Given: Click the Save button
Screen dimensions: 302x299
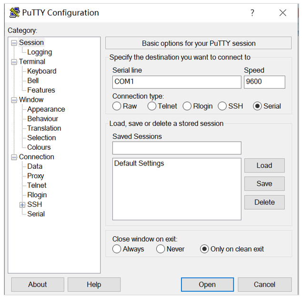Looking at the screenshot, I should click(x=264, y=183).
